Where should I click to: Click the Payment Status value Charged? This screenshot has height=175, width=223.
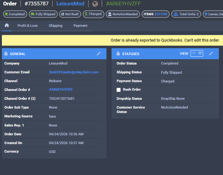point(168,81)
